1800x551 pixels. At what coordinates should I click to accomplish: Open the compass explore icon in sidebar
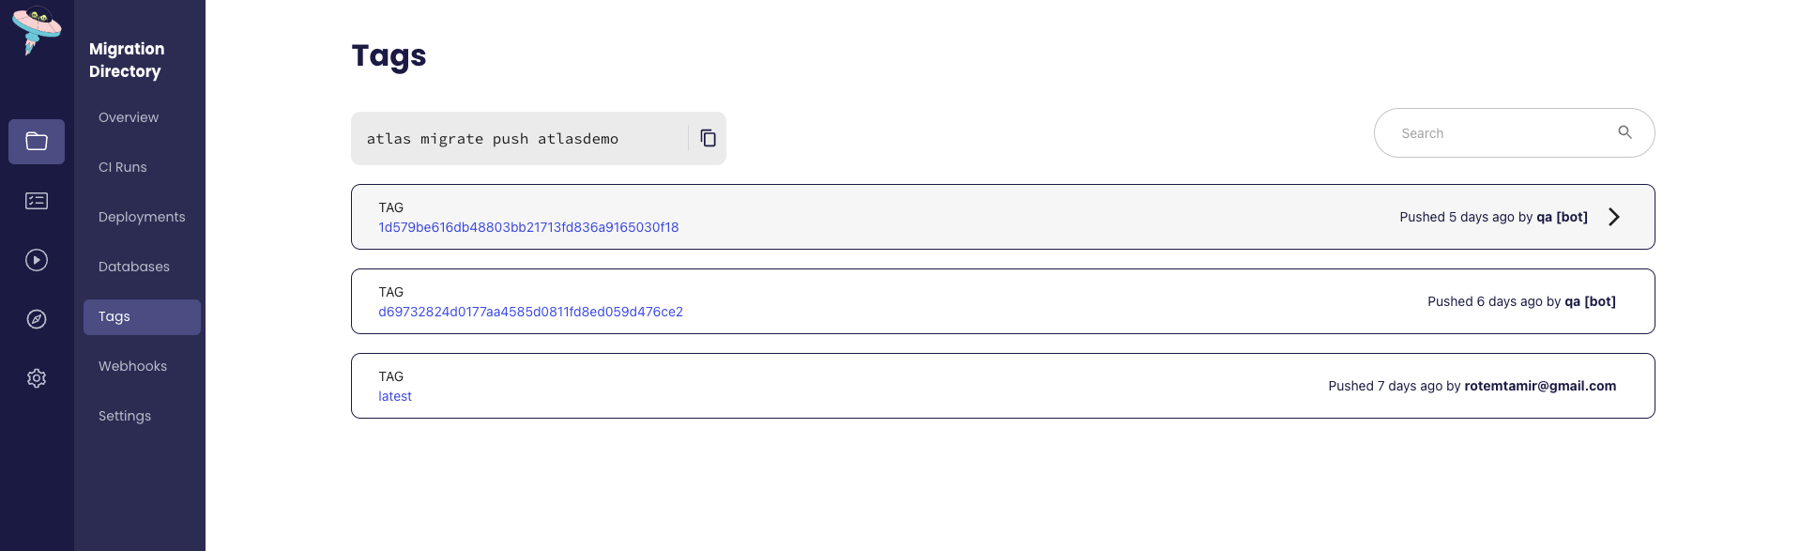pos(36,319)
